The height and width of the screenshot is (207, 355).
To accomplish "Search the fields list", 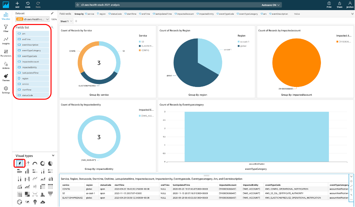I will tap(52, 27).
